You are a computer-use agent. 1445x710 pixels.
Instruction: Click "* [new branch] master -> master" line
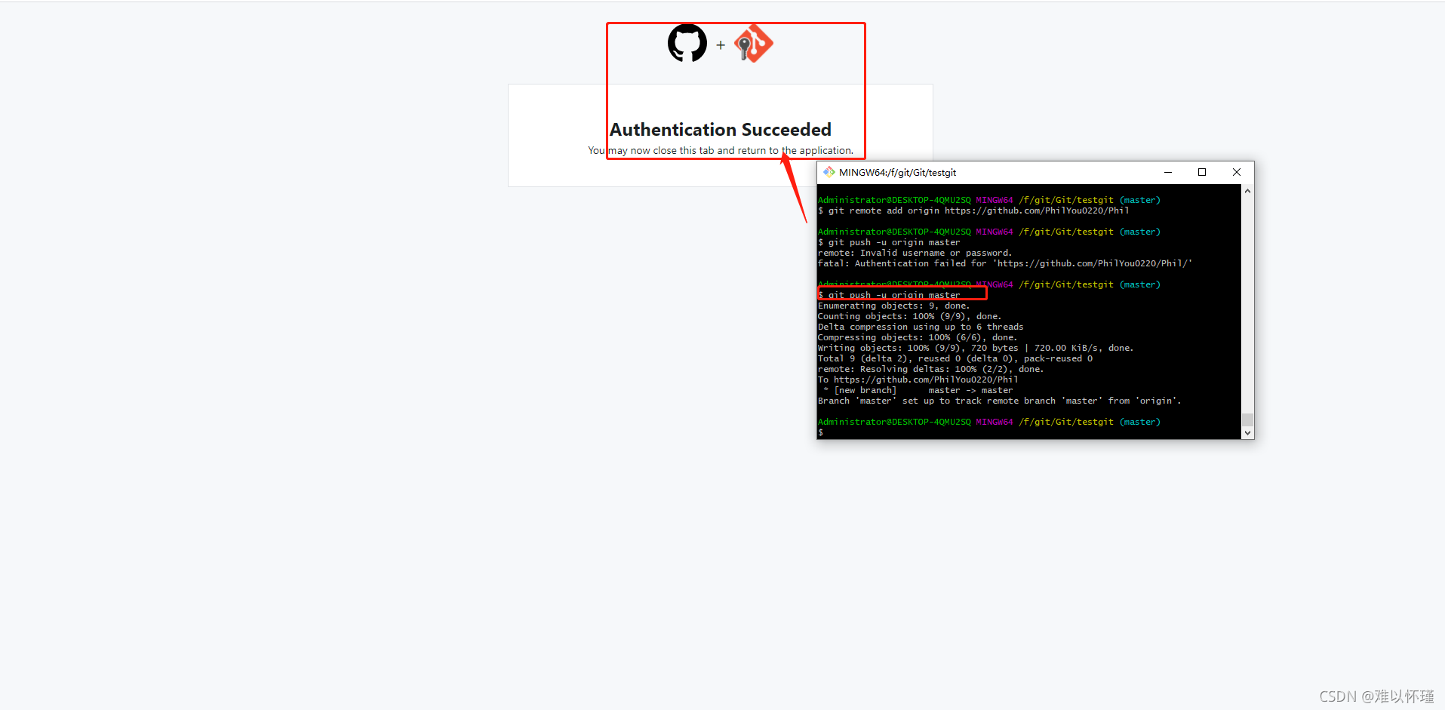tap(918, 390)
